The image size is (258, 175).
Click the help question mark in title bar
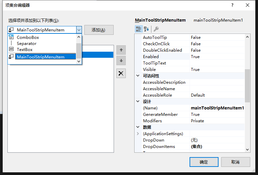pos(232,5)
